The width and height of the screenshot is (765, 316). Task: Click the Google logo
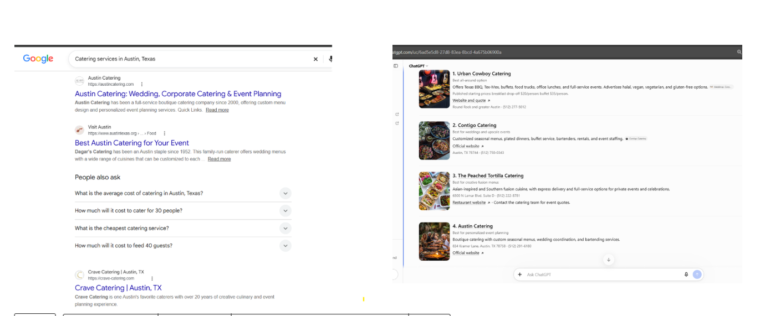pyautogui.click(x=38, y=59)
